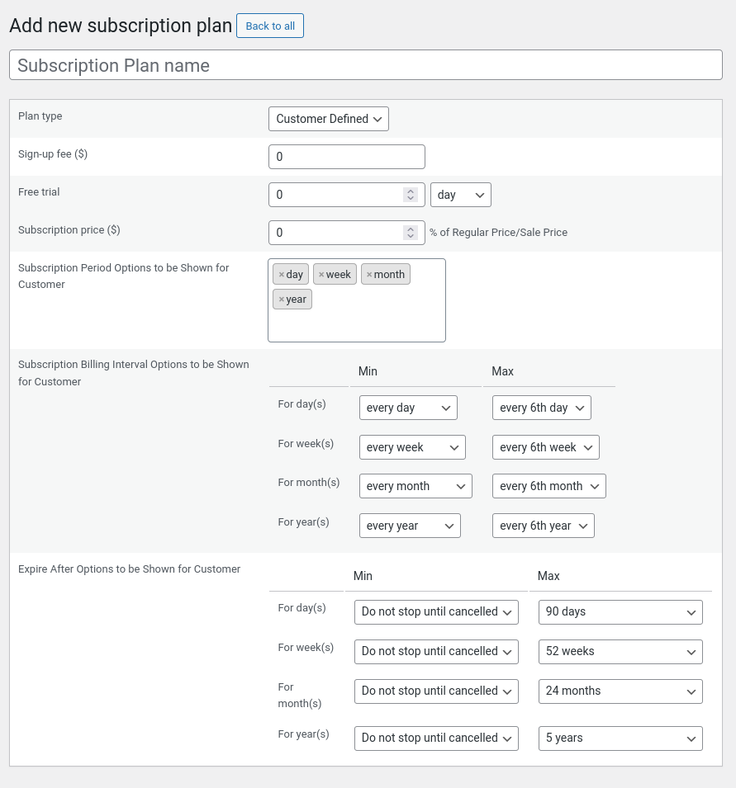Screen dimensions: 736x788
Task: Remove the 'week' tag from period options
Action: [x=321, y=275]
